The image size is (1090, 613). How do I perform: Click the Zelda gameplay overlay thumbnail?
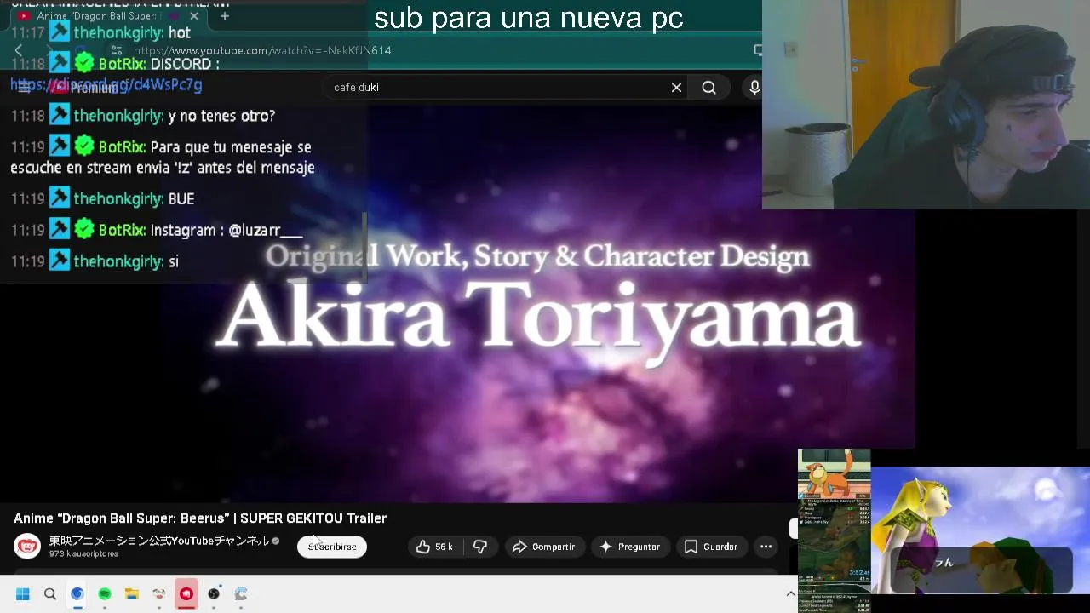980,530
